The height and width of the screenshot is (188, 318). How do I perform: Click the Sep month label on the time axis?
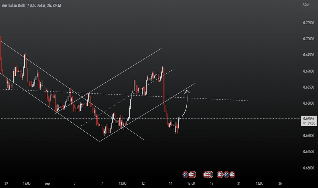coord(47,183)
